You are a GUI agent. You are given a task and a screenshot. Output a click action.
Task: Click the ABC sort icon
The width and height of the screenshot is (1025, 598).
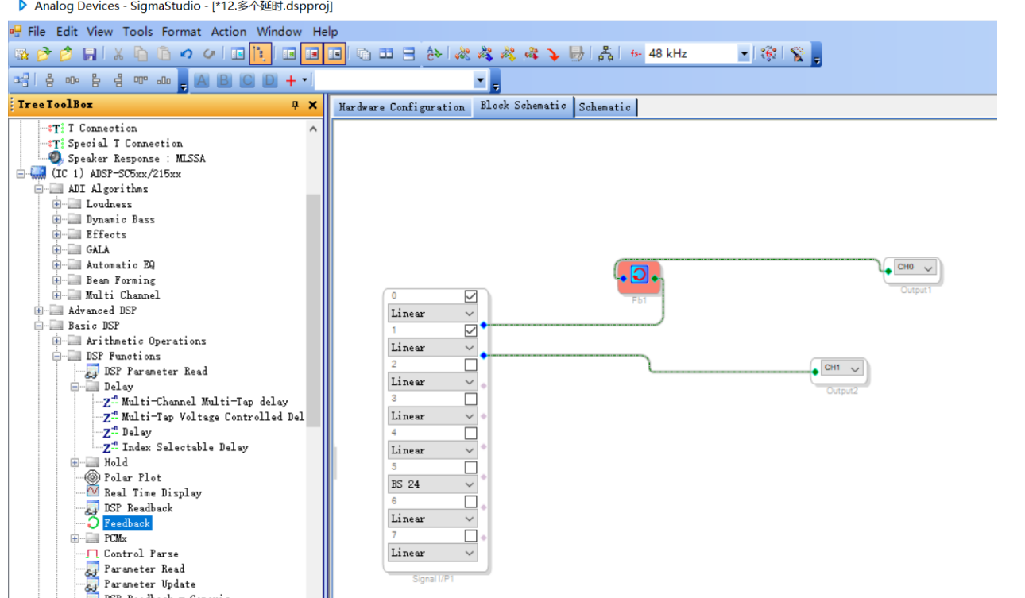tap(434, 54)
